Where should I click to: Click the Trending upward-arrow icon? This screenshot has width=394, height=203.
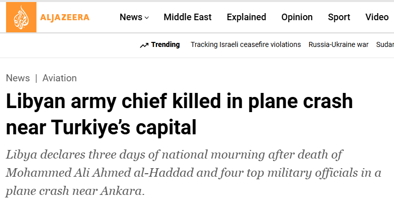144,45
